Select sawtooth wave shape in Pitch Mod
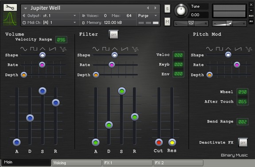 [x=238, y=49]
